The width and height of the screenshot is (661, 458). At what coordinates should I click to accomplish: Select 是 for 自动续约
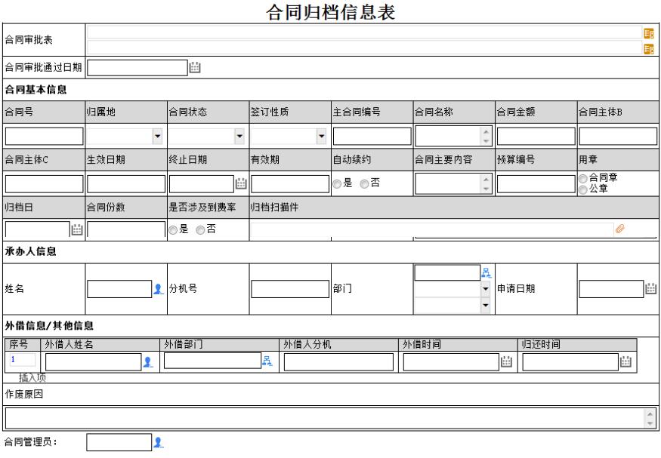[337, 183]
